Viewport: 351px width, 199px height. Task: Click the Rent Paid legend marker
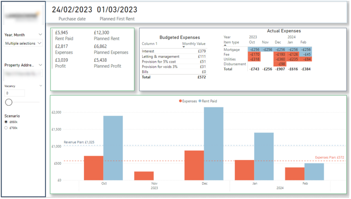tap(201, 101)
